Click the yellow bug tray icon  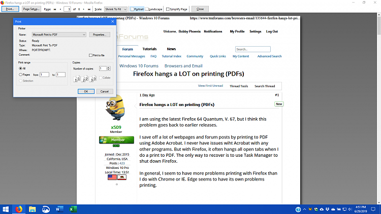click(310, 209)
